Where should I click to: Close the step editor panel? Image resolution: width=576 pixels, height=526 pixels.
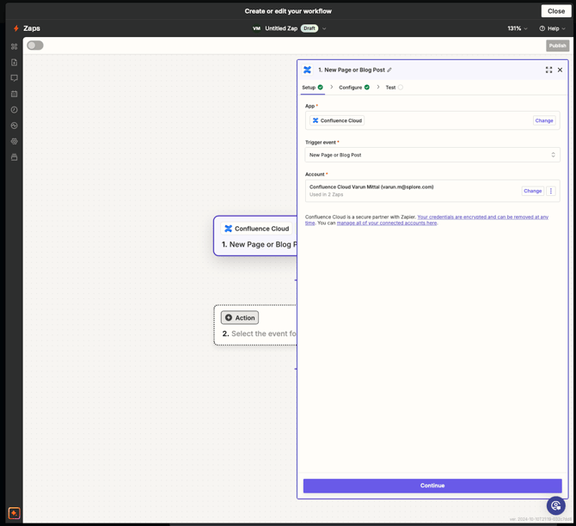[560, 70]
